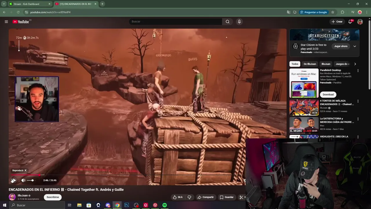This screenshot has width=371, height=209.
Task: Close the Kick Dashboard tab
Action: 49,4
